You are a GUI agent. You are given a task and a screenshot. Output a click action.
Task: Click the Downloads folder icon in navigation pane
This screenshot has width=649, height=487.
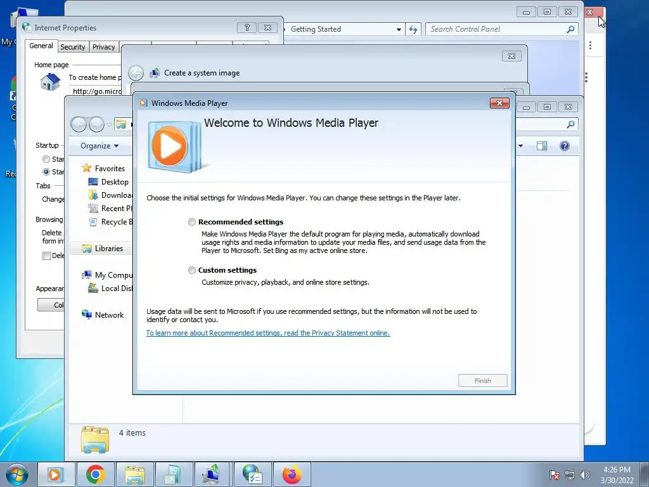pos(93,195)
